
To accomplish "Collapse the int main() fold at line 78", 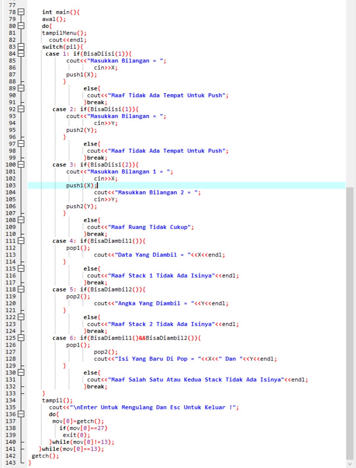I will tap(21, 12).
